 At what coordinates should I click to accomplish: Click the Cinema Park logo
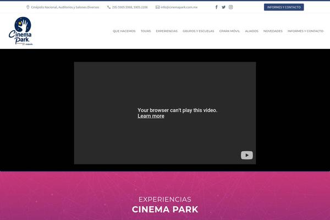pos(20,31)
